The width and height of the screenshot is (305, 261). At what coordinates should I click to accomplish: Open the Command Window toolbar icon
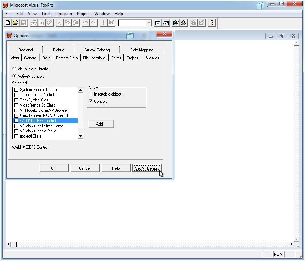click(x=158, y=23)
